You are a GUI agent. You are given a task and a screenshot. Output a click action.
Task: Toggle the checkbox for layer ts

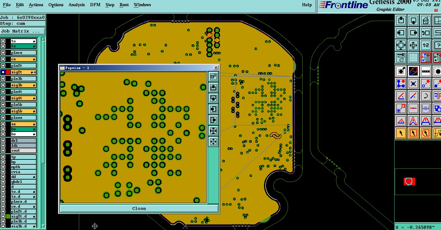(x=3, y=46)
